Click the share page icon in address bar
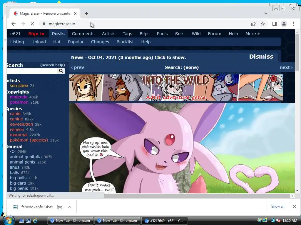The height and width of the screenshot is (225, 301). pyautogui.click(x=253, y=24)
